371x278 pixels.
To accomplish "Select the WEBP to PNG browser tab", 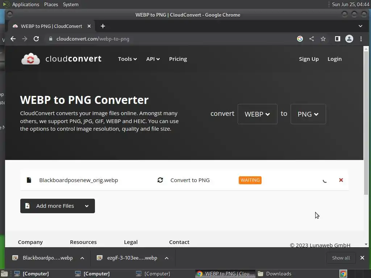I will [x=51, y=26].
